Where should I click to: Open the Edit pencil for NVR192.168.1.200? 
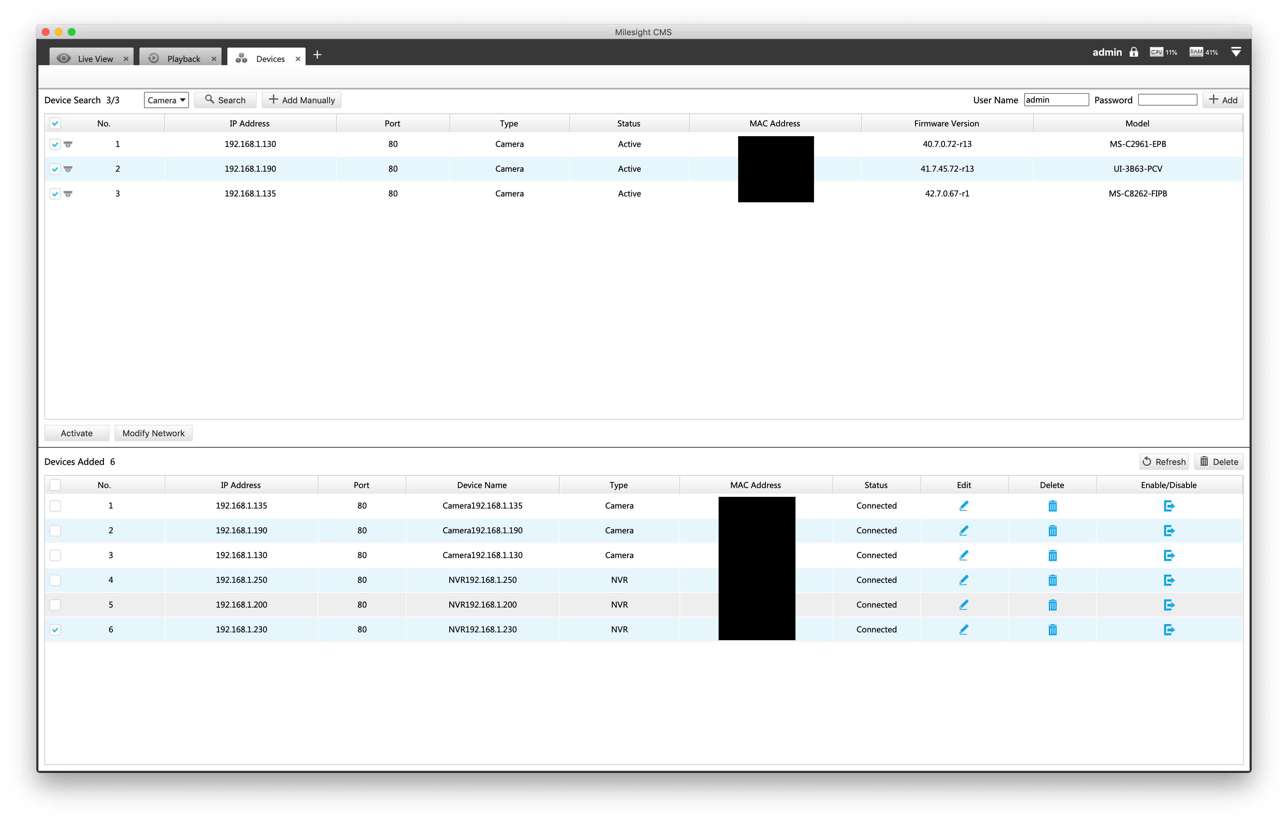click(x=963, y=604)
